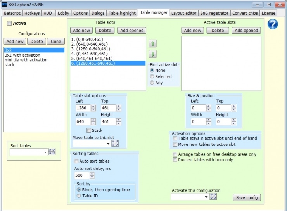Switch to the Hotkeys tab
287x211 pixels.
pyautogui.click(x=32, y=13)
